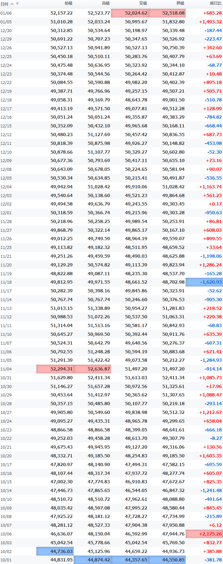
Task: Click the change value -1,198.06
Action: (x=211, y=256)
